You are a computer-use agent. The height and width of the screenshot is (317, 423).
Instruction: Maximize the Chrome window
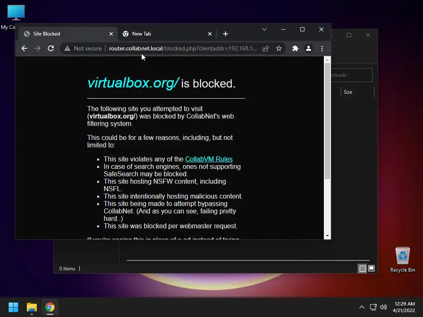tap(302, 29)
